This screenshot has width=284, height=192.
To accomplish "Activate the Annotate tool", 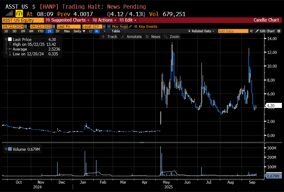I will tap(132, 36).
